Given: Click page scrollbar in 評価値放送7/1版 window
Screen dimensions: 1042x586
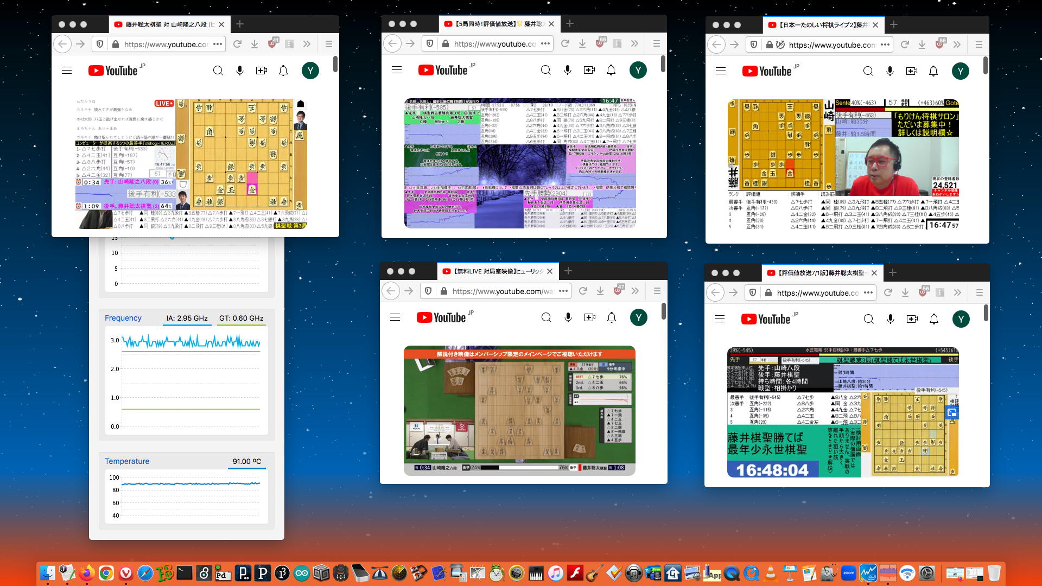Looking at the screenshot, I should click(986, 313).
